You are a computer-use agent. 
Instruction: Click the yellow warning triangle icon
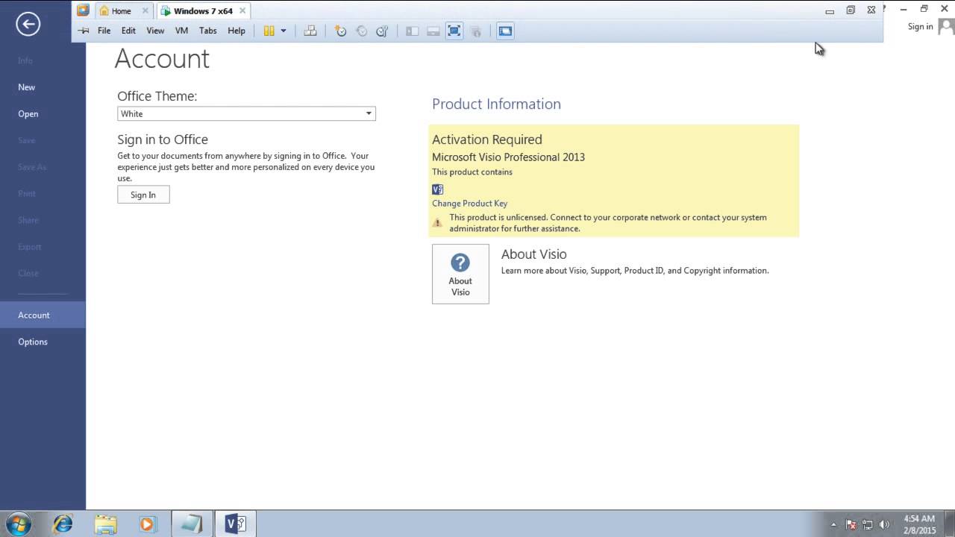438,223
